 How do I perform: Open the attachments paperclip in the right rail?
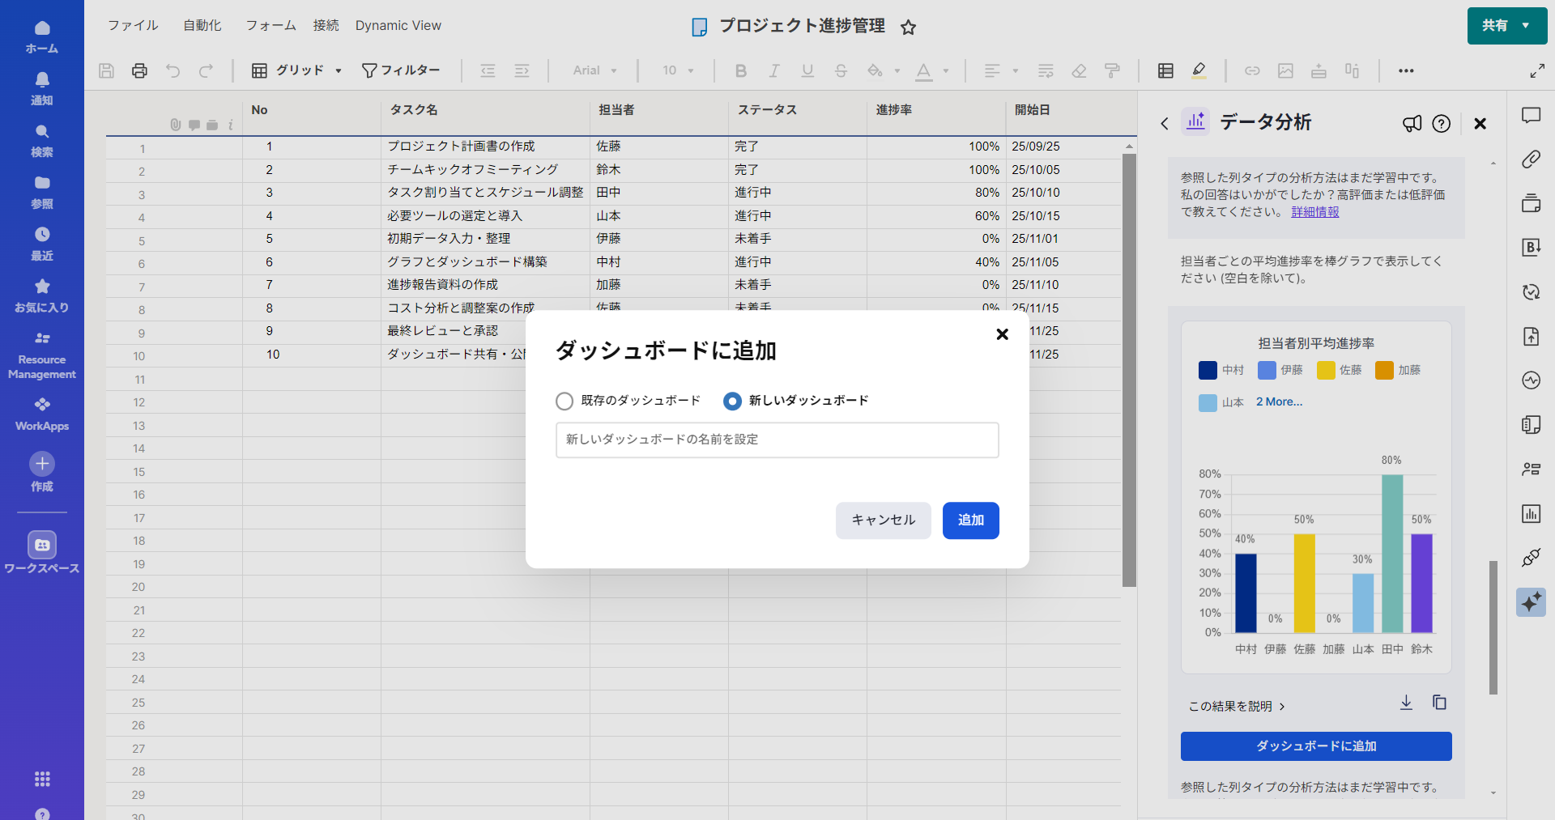(1531, 159)
